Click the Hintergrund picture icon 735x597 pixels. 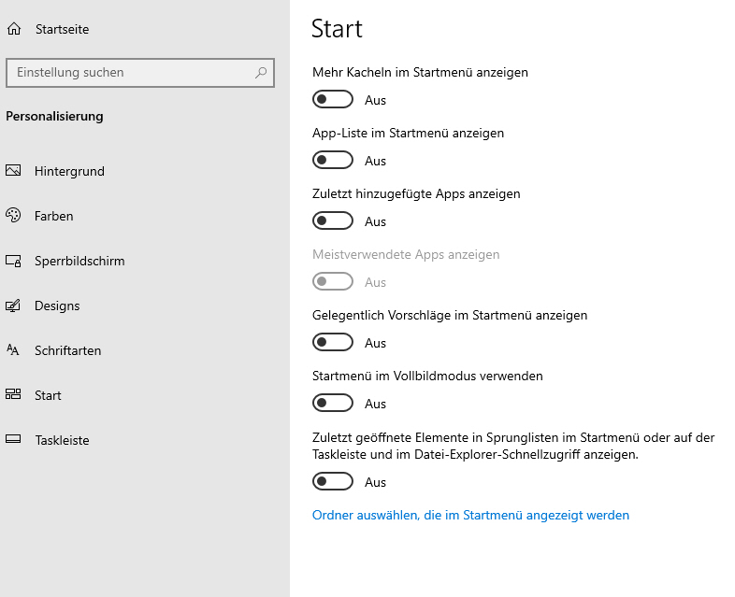13,170
